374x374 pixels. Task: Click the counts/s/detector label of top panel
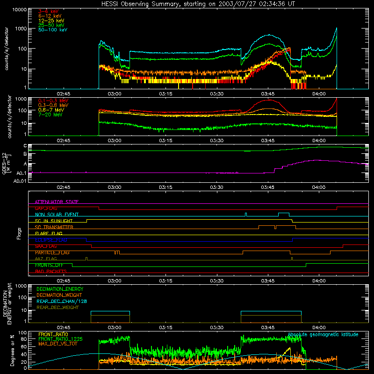(7, 49)
